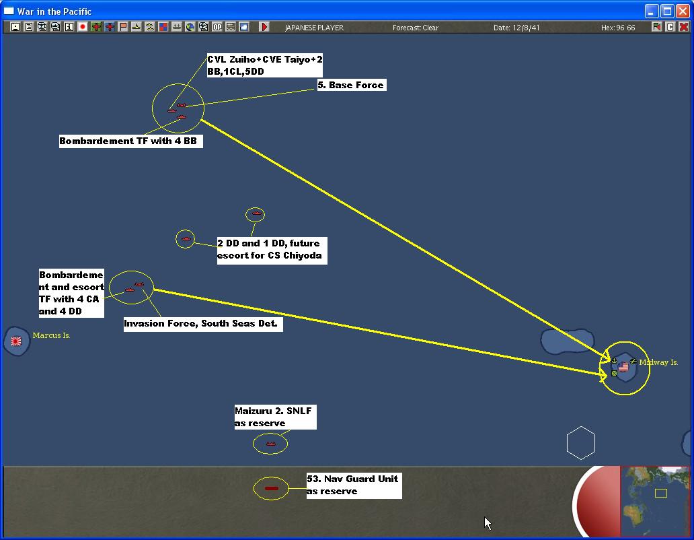Select the CVL Zuiho carrier task force icon

coord(171,110)
